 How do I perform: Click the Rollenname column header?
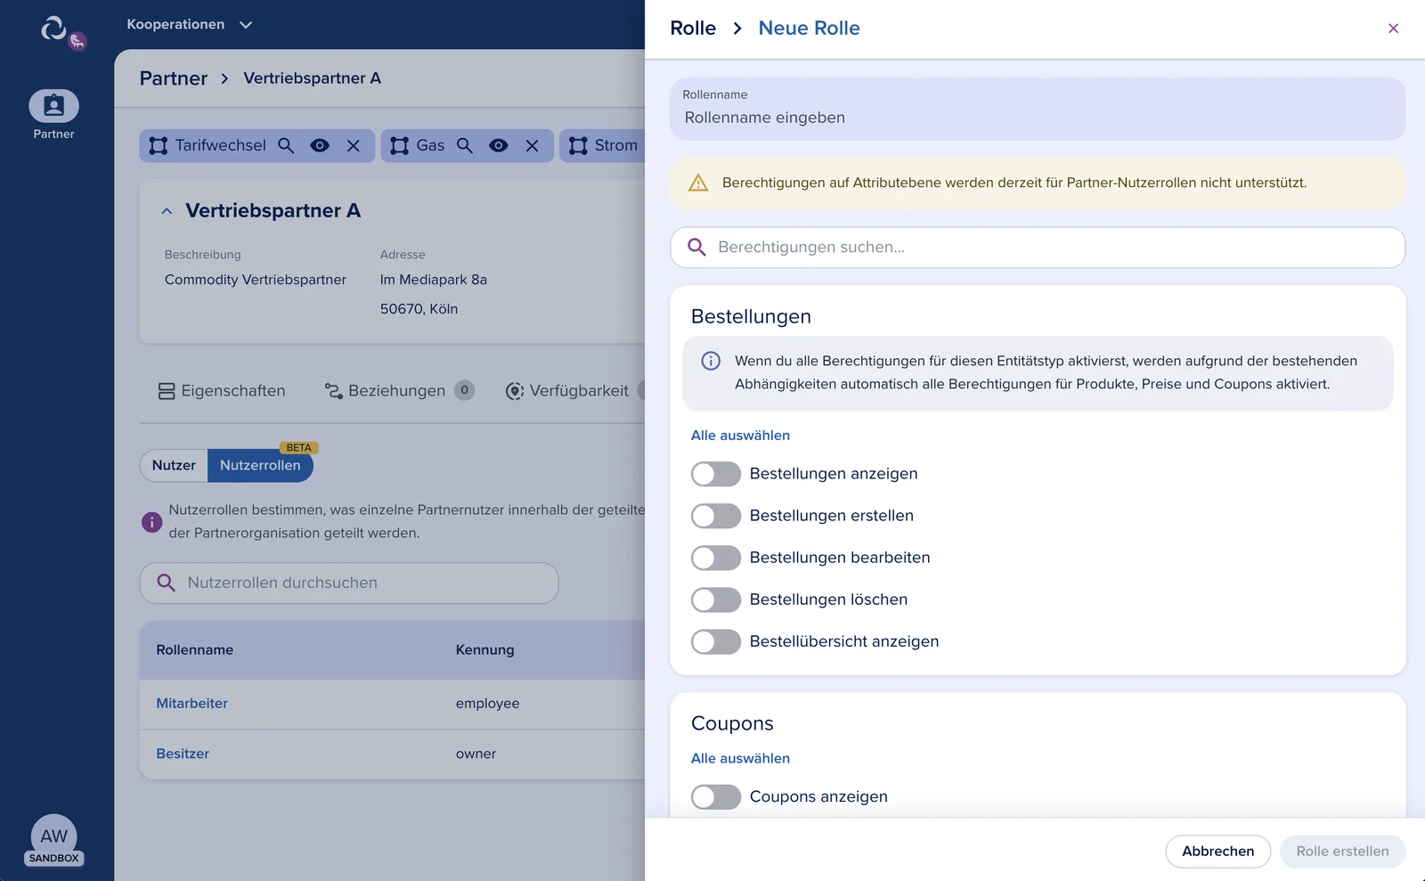click(195, 650)
